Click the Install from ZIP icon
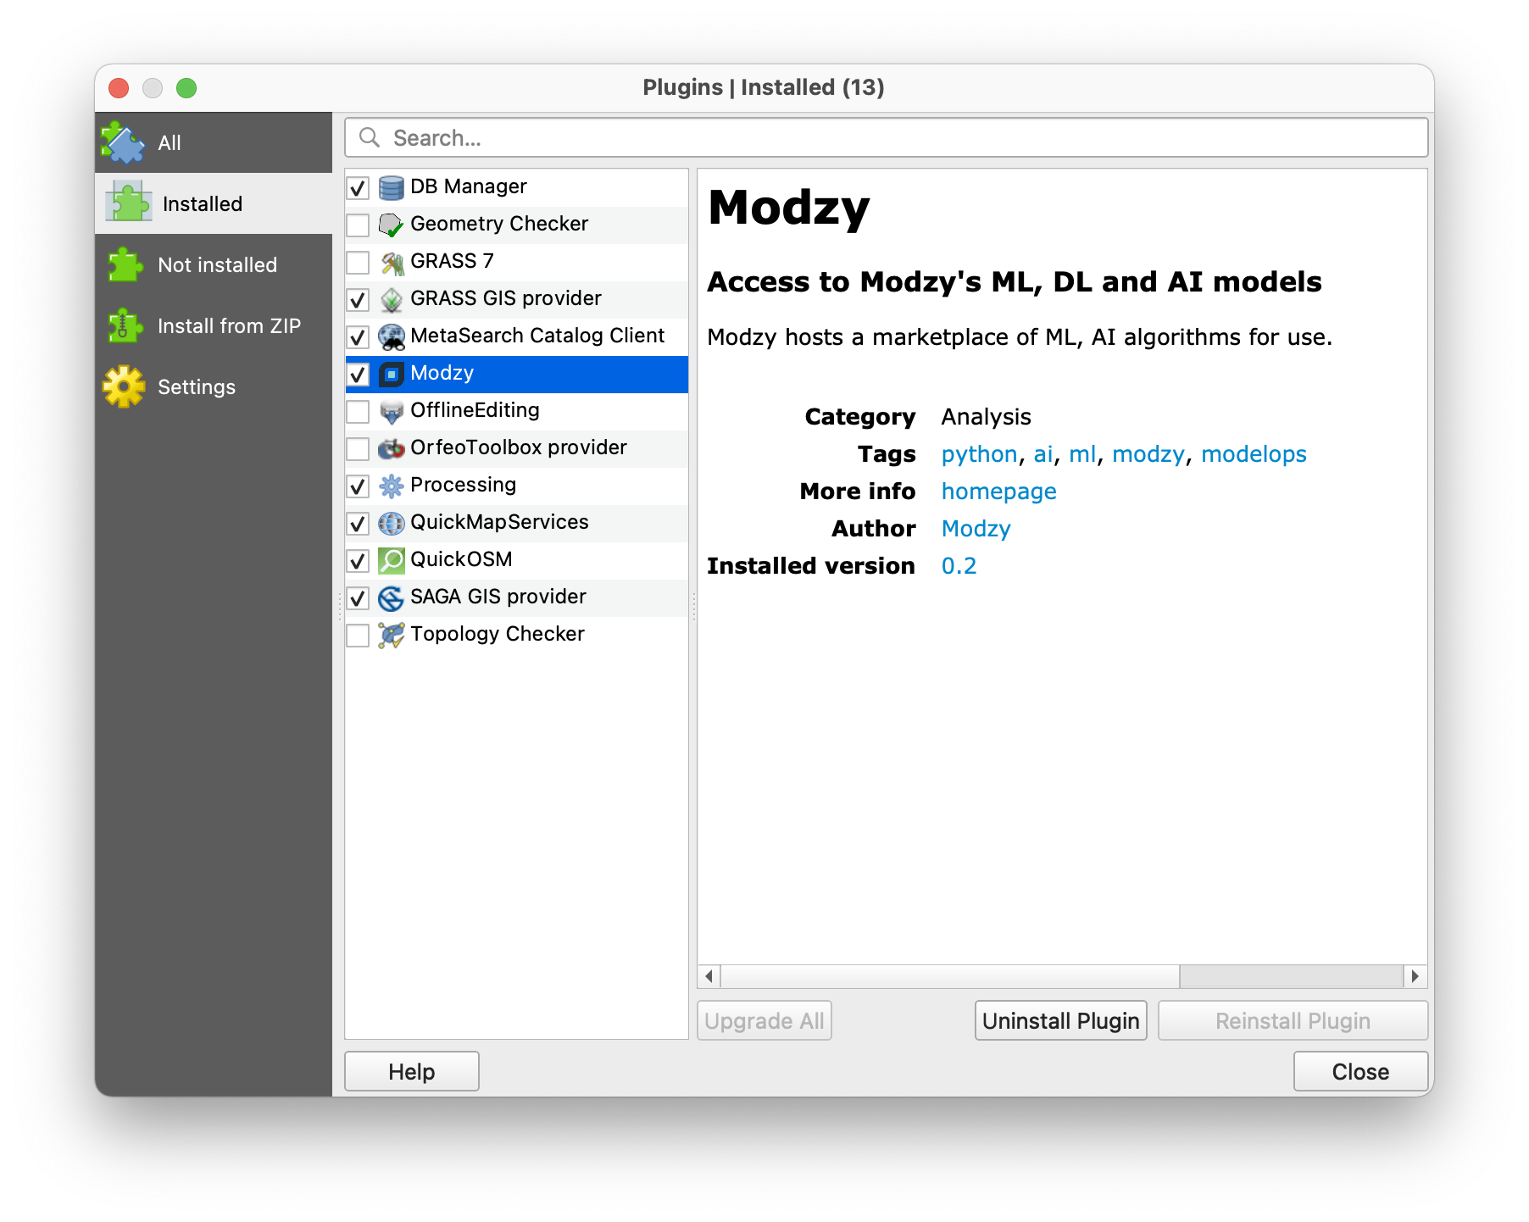Viewport: 1529px width, 1222px height. pos(125,325)
